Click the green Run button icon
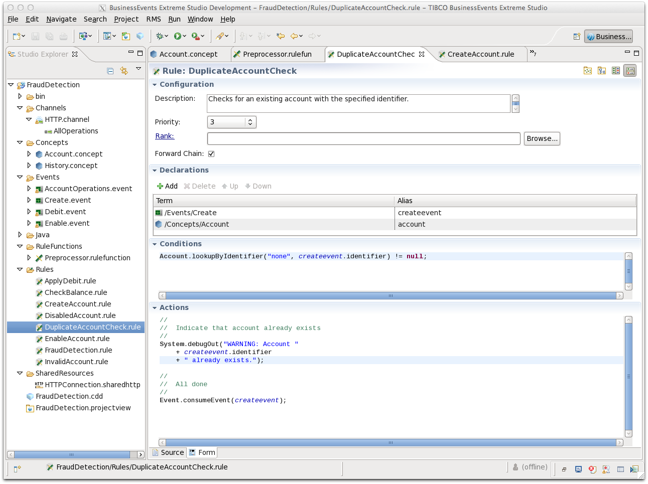Screen dimensions: 648x484 [178, 36]
